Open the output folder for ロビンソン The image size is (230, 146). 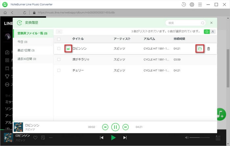coord(200,49)
